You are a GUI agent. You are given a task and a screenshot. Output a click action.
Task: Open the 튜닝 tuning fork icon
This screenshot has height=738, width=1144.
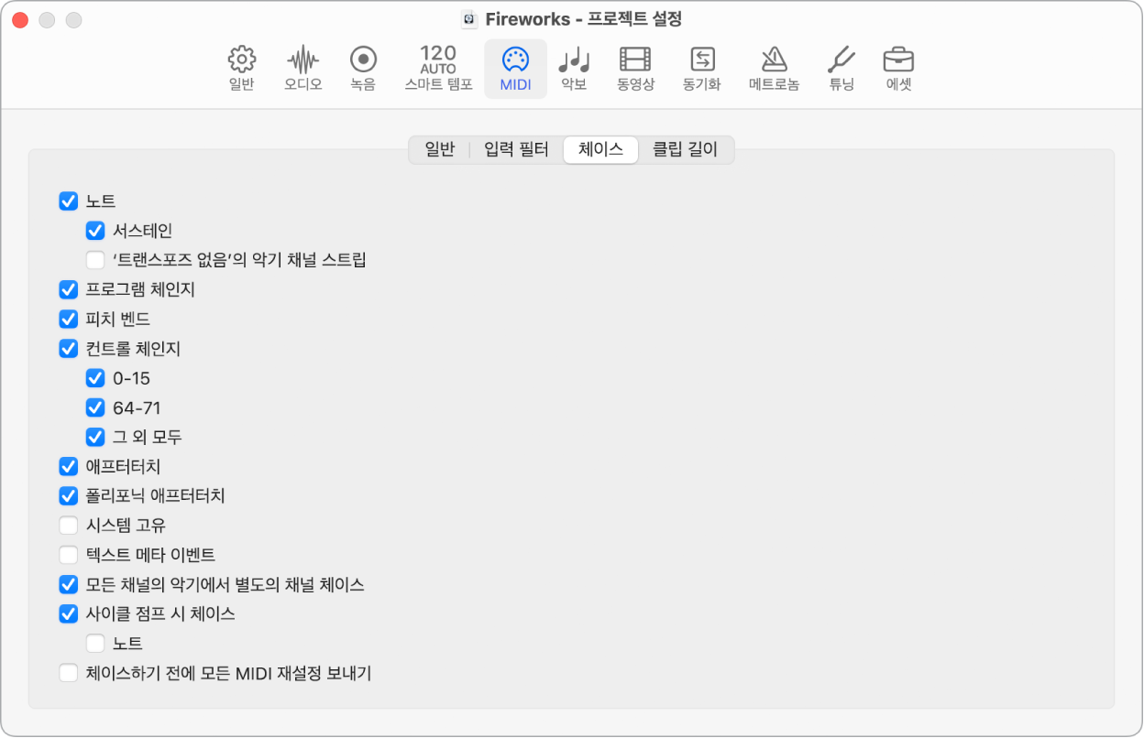[841, 69]
